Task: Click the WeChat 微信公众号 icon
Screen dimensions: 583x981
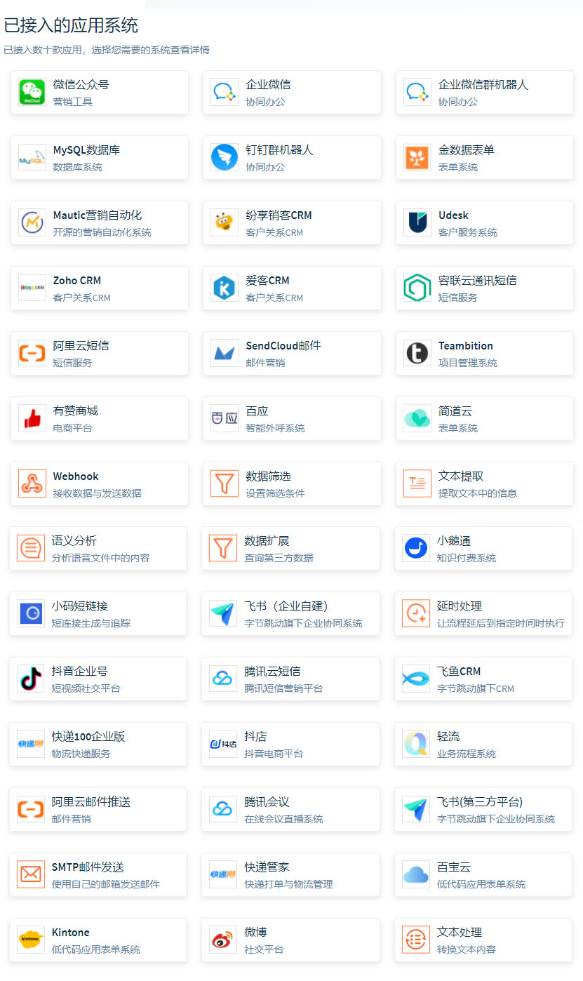Action: (32, 93)
